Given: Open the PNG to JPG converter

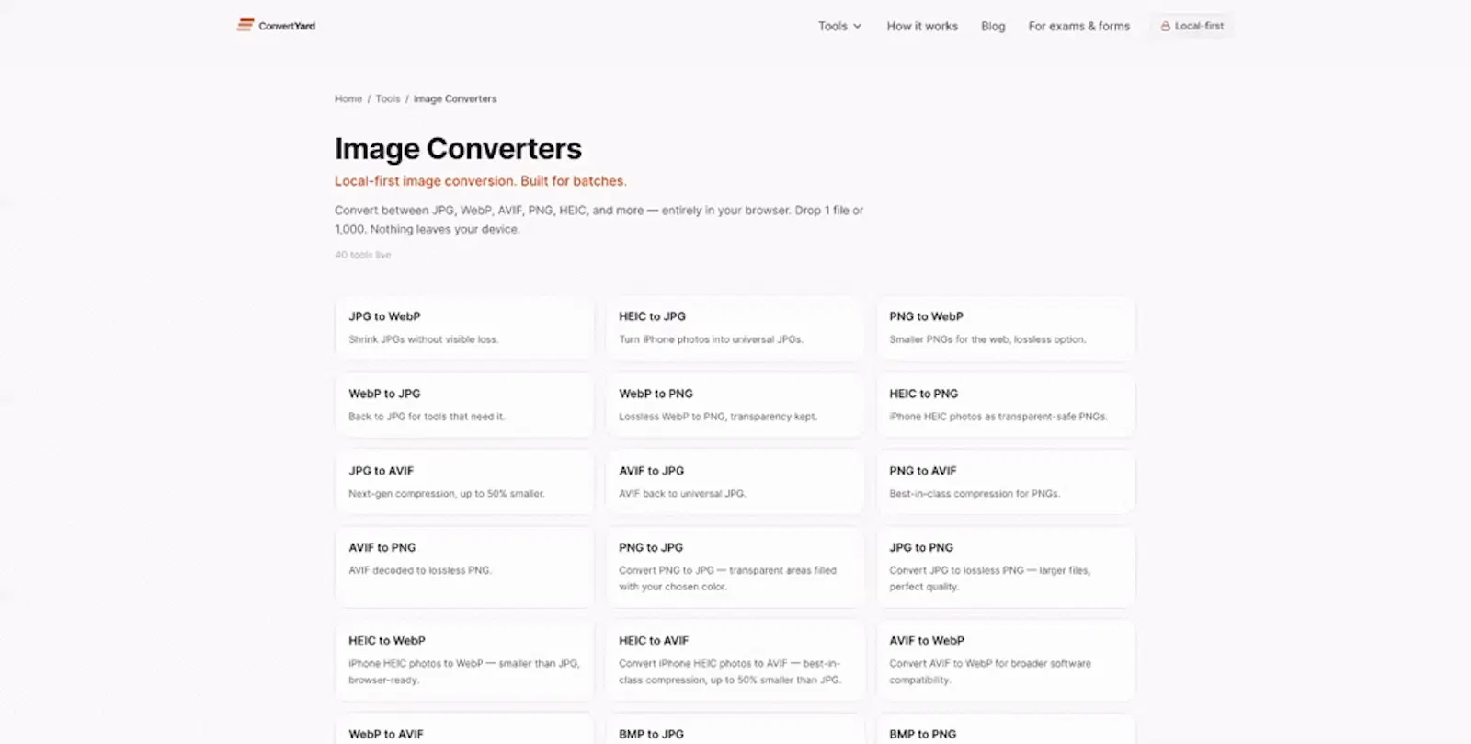Looking at the screenshot, I should (x=735, y=567).
